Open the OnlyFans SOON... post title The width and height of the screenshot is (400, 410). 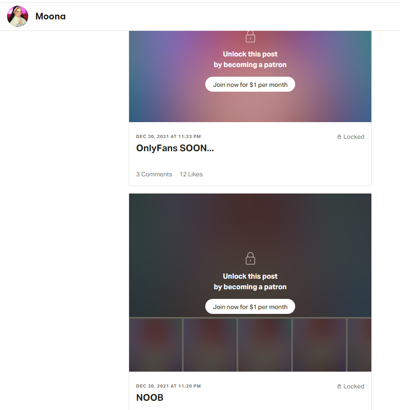[x=175, y=148]
